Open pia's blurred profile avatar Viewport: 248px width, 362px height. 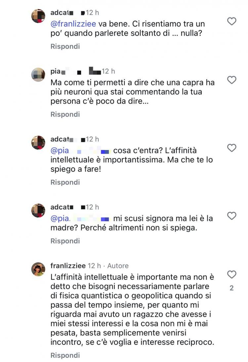(38, 75)
